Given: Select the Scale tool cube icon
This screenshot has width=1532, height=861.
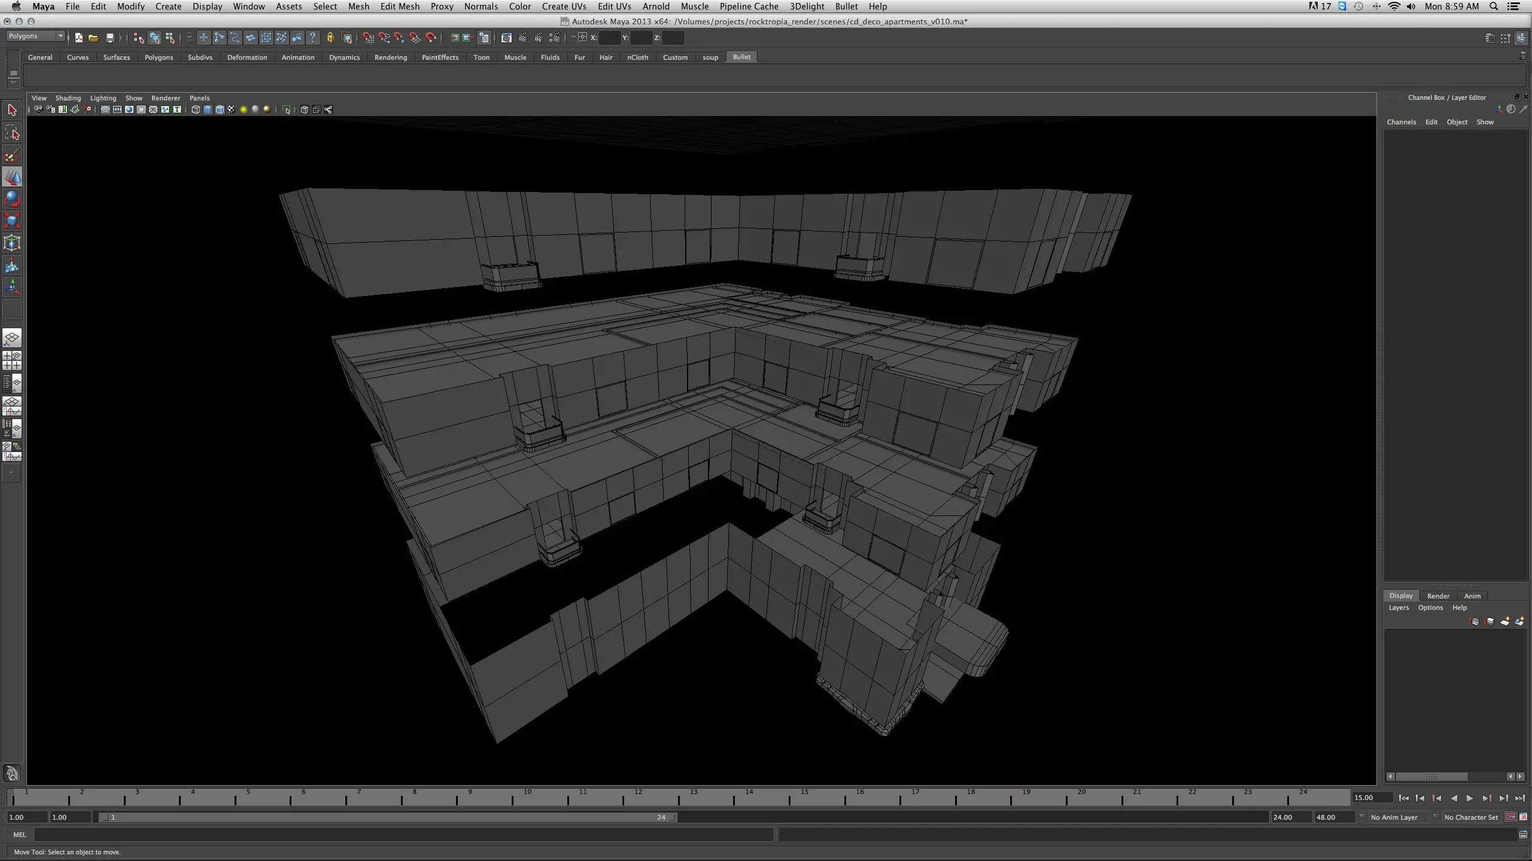Looking at the screenshot, I should coord(12,221).
